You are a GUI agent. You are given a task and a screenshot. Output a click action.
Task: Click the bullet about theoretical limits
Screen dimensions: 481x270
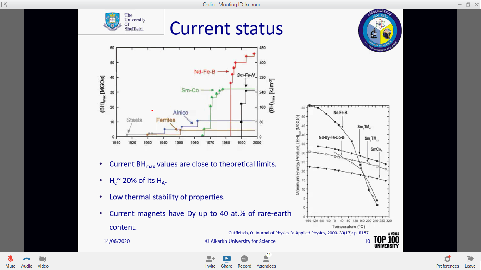(x=193, y=164)
